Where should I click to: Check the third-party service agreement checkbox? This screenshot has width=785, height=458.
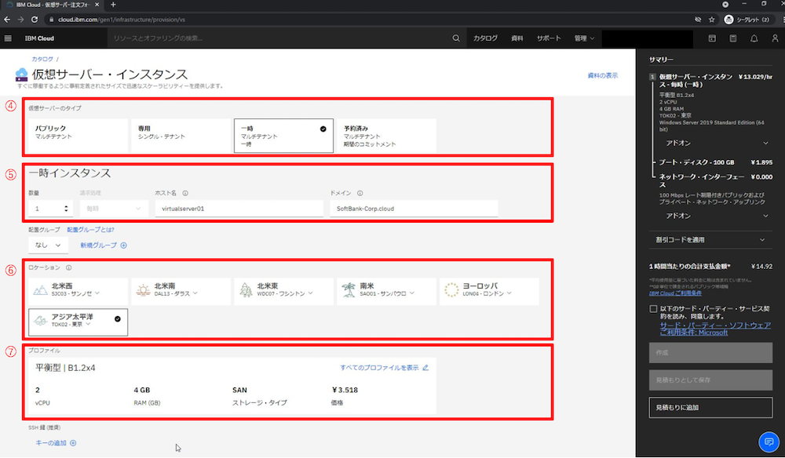click(x=654, y=310)
